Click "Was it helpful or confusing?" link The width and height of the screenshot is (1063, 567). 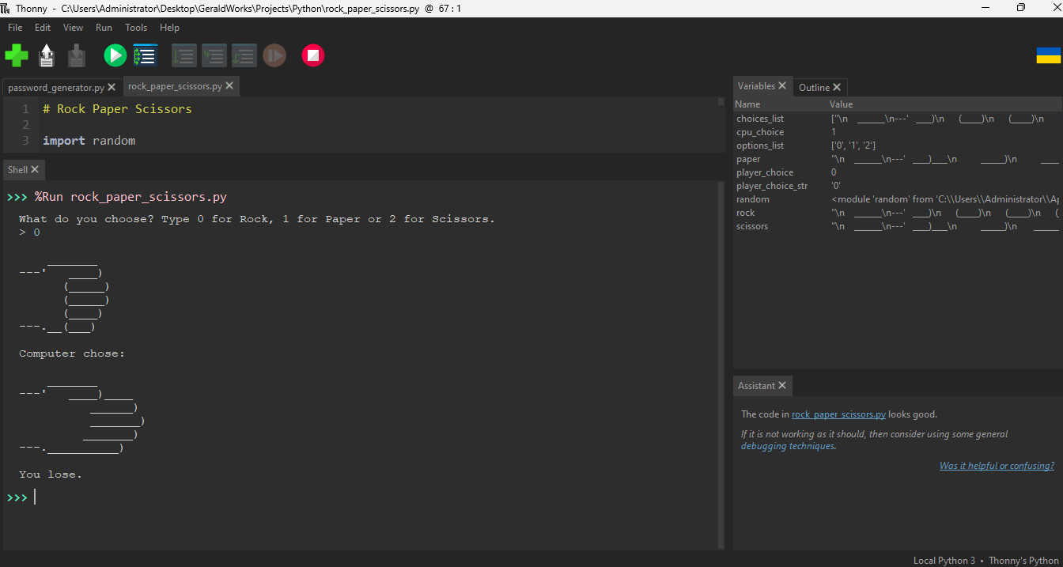[x=997, y=466]
